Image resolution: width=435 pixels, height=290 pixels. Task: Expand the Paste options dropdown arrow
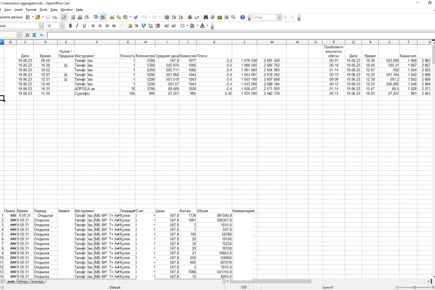coord(130,17)
